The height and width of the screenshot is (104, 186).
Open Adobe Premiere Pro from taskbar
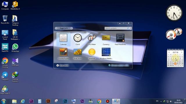[x=31, y=101]
